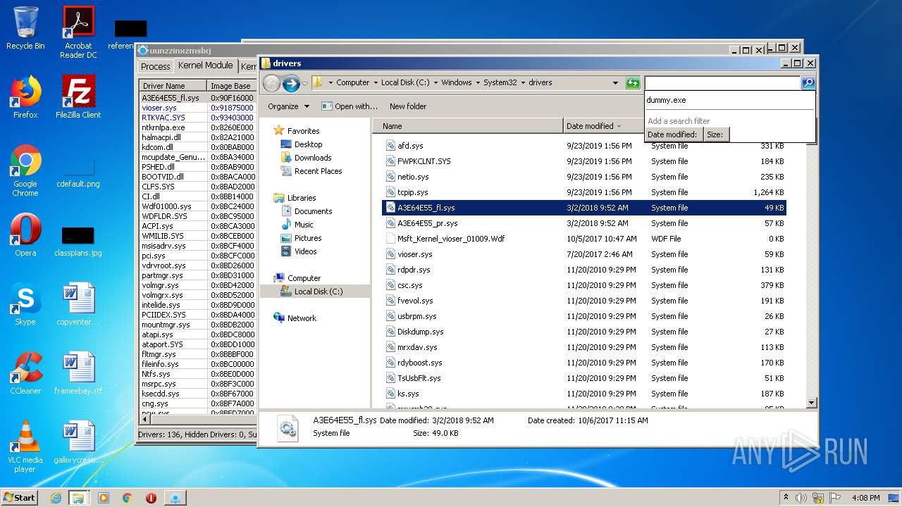Screen dimensions: 902x507
Task: Select A3E64E55_pr.sys file
Action: click(583, 223)
